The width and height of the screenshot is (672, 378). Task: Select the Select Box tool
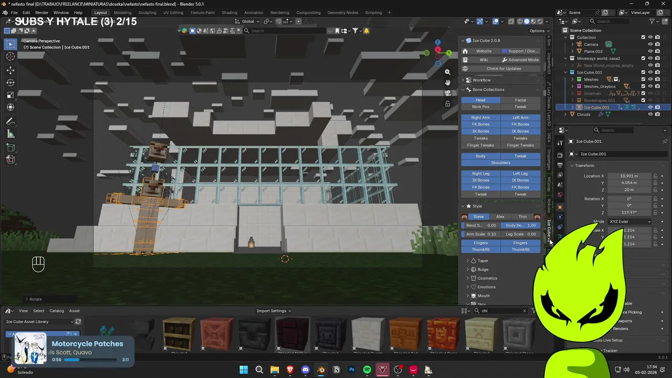coord(10,45)
